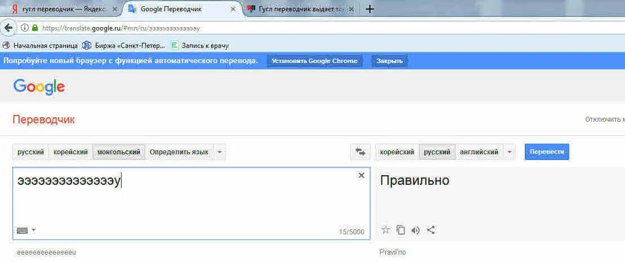Viewport: 625px width, 262px height.
Task: Close the Yandex search tab
Action: click(x=115, y=9)
